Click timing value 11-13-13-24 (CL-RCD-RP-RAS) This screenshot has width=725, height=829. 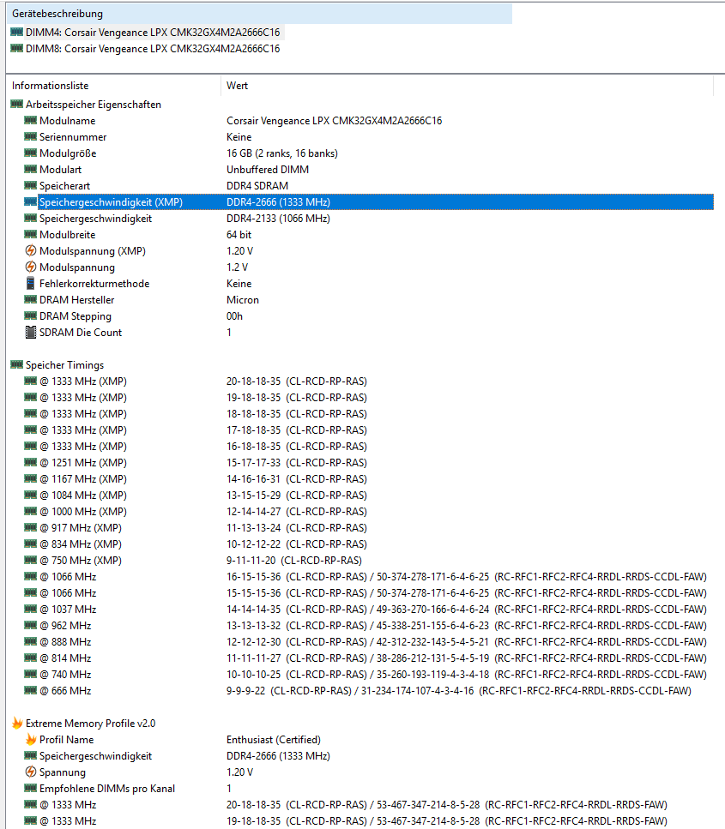pyautogui.click(x=297, y=527)
